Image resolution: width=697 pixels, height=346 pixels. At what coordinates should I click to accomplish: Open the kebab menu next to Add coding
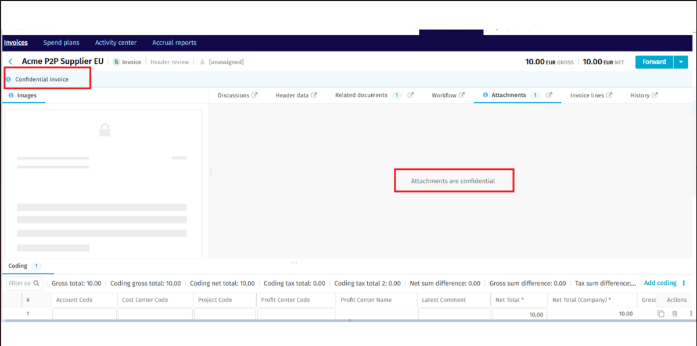click(684, 283)
